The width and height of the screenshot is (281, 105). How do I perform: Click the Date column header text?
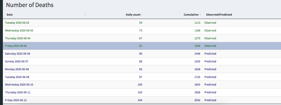tap(10, 15)
